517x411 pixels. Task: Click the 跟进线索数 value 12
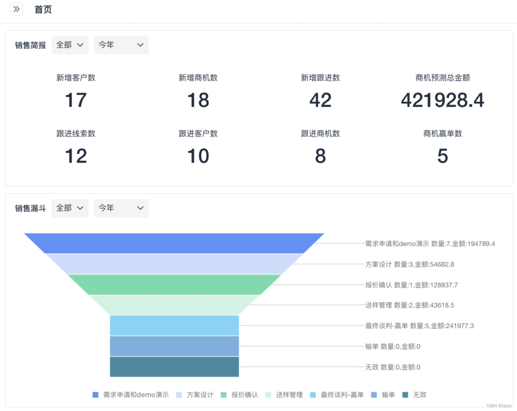[76, 156]
